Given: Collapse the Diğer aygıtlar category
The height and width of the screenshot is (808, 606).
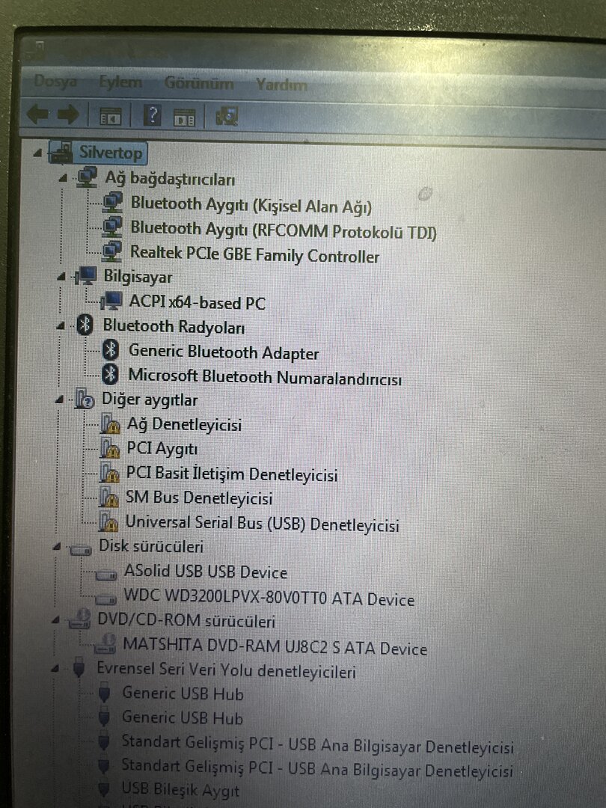Looking at the screenshot, I should tap(59, 400).
